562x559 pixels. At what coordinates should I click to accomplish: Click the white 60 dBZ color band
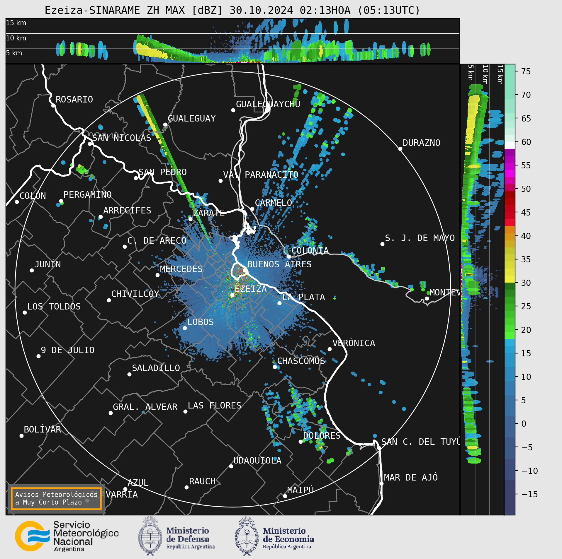[510, 145]
